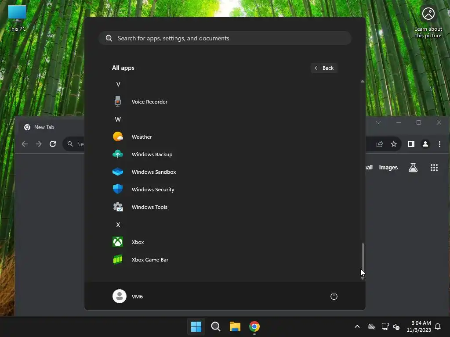Viewport: 450px width, 337px height.
Task: Launch Weather app icon
Action: tap(118, 137)
